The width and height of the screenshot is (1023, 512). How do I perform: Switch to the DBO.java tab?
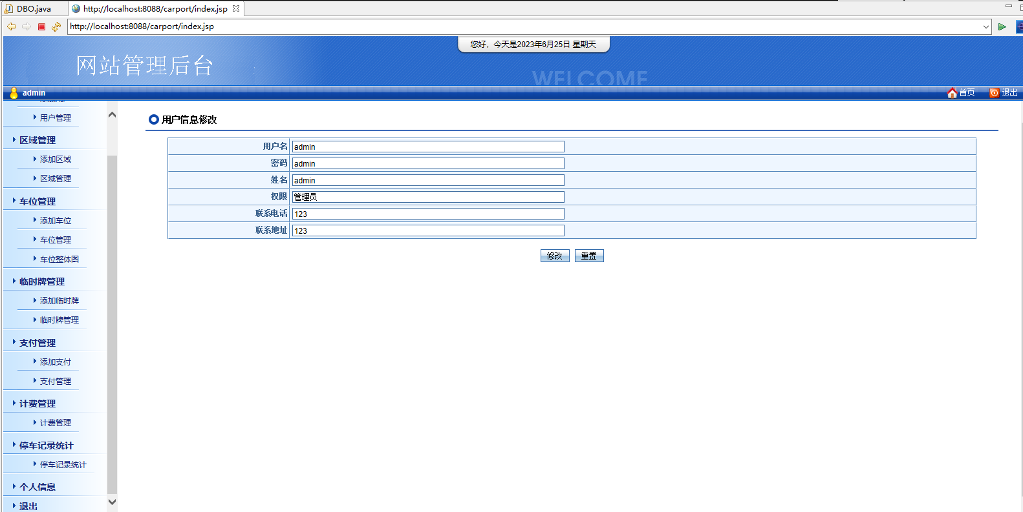pyautogui.click(x=34, y=8)
